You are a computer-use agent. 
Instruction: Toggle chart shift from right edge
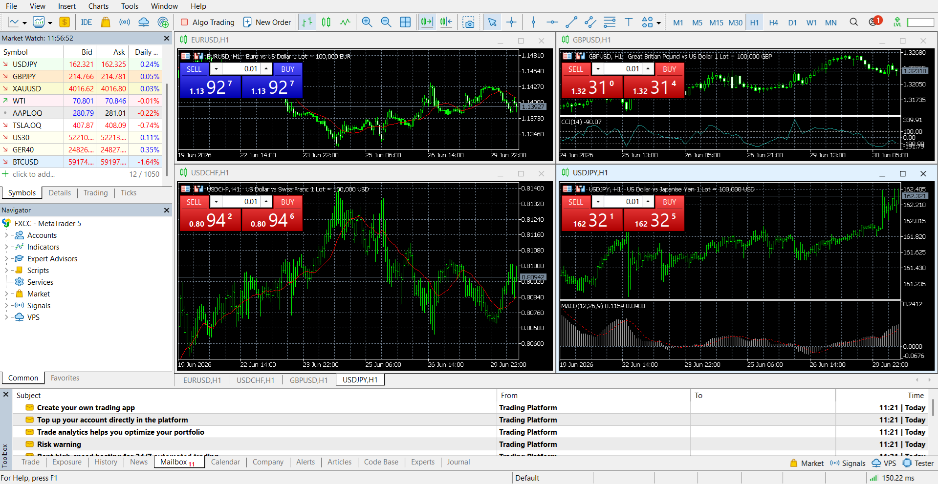pos(446,22)
